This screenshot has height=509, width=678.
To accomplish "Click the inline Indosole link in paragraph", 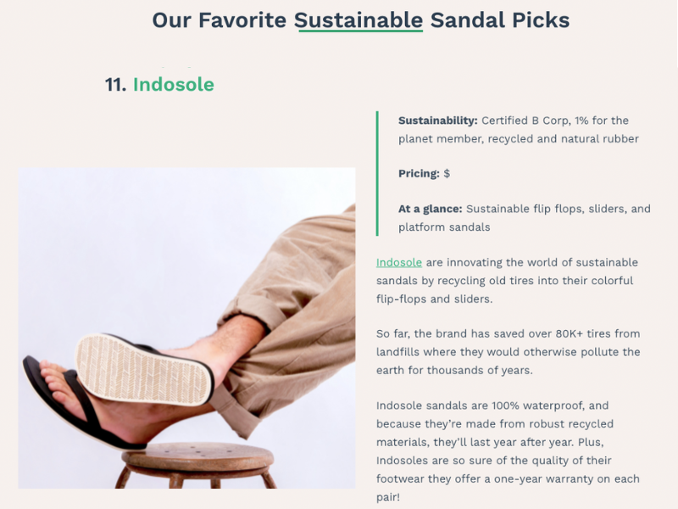I will pyautogui.click(x=398, y=263).
